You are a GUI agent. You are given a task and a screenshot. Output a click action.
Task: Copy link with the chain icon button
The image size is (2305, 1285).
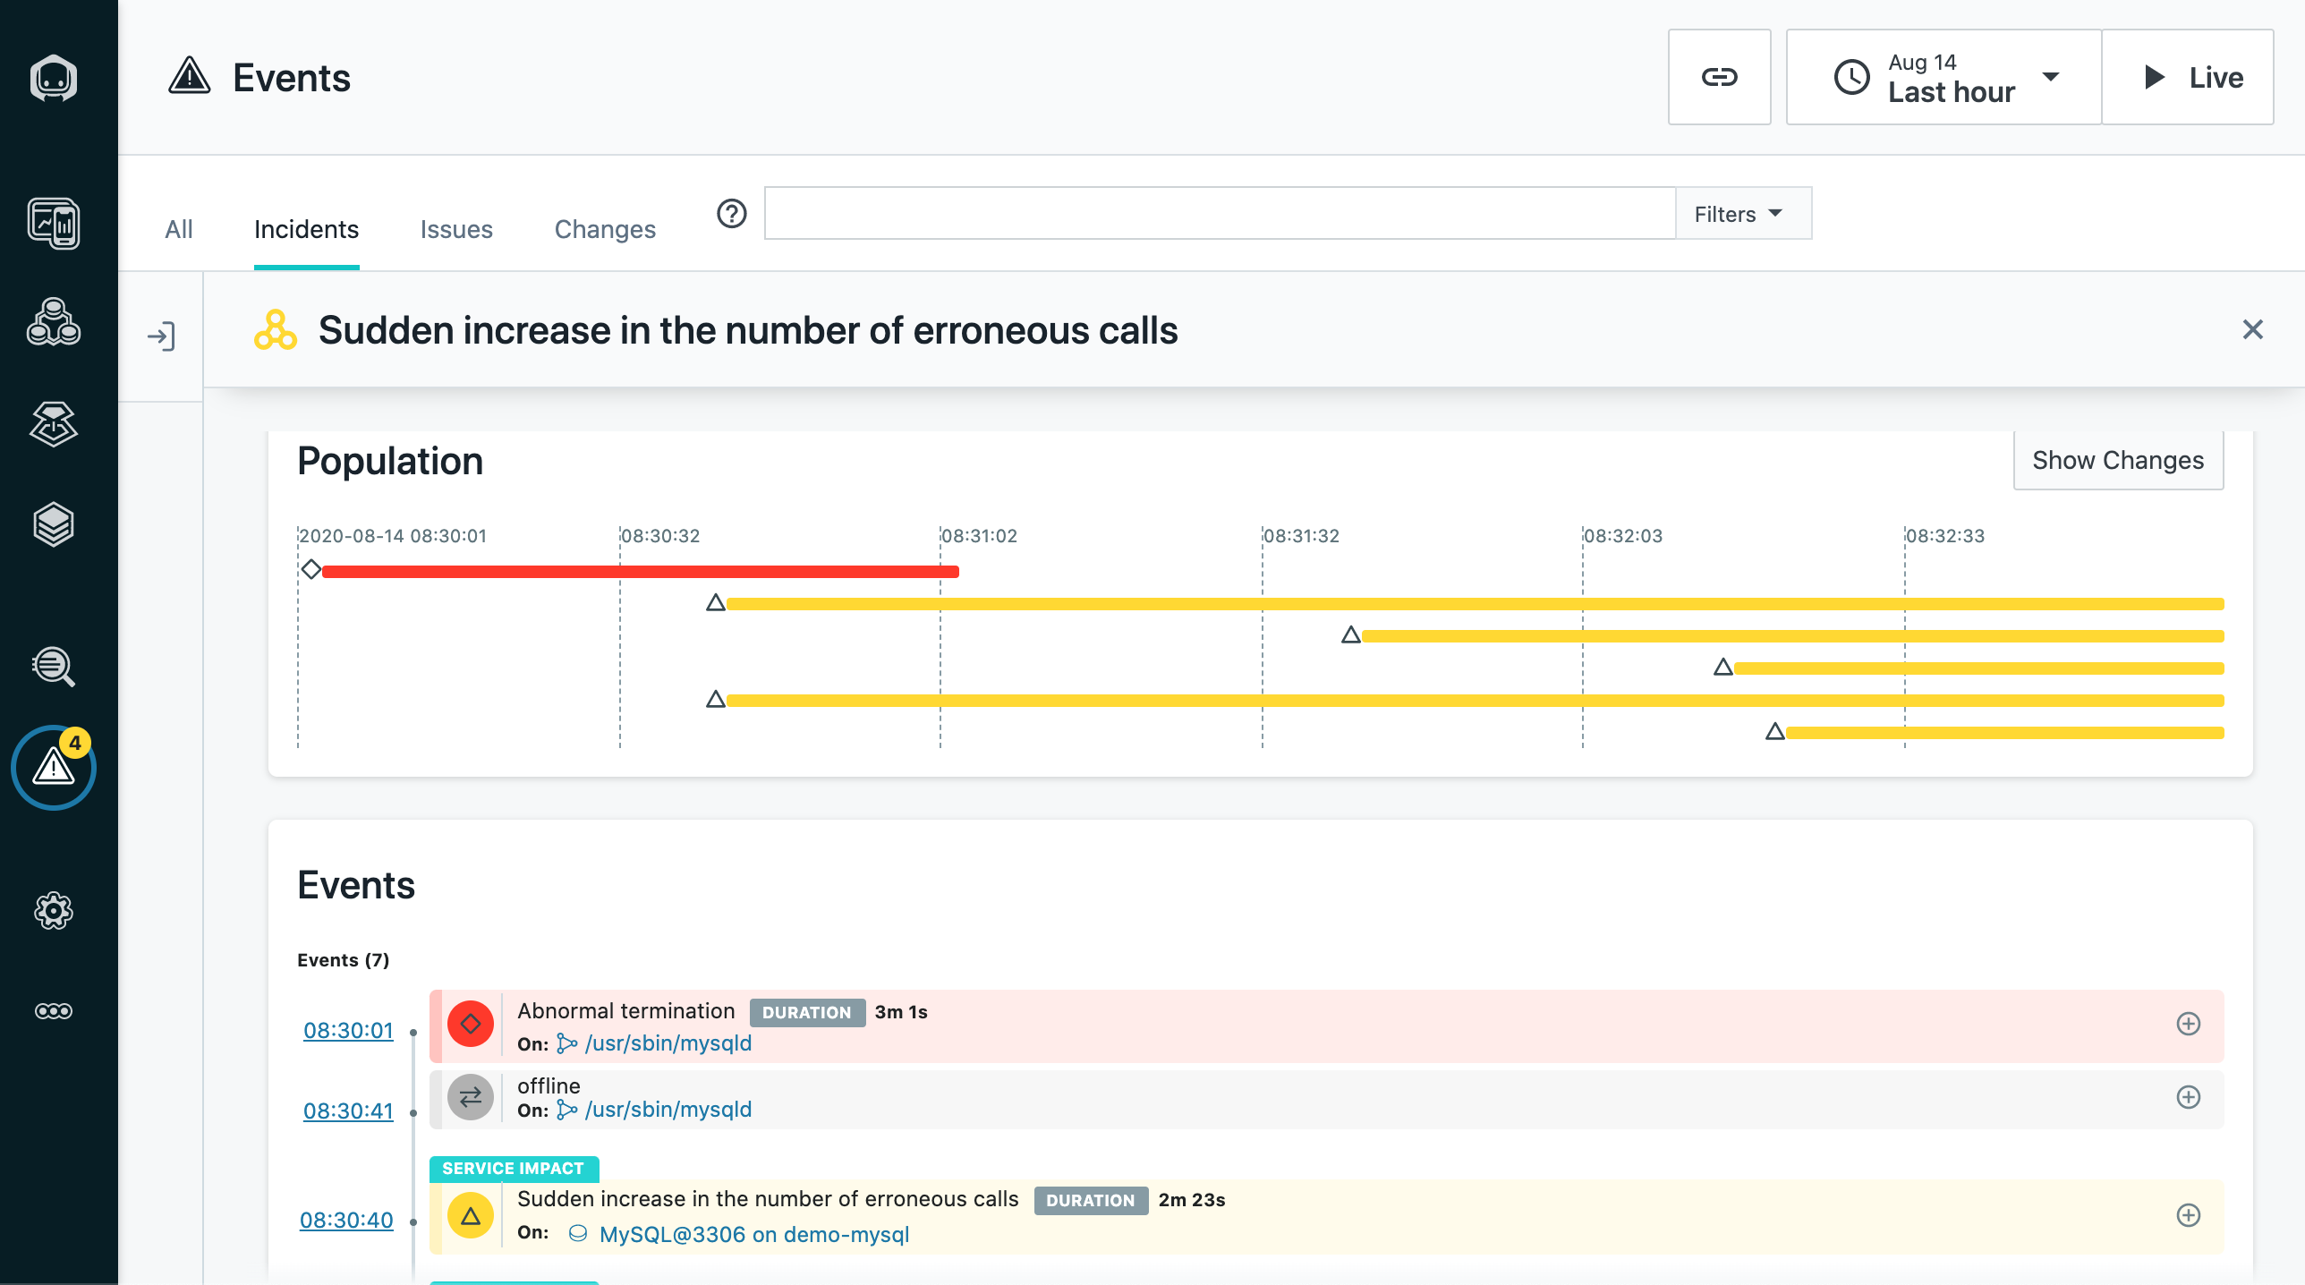[1719, 77]
